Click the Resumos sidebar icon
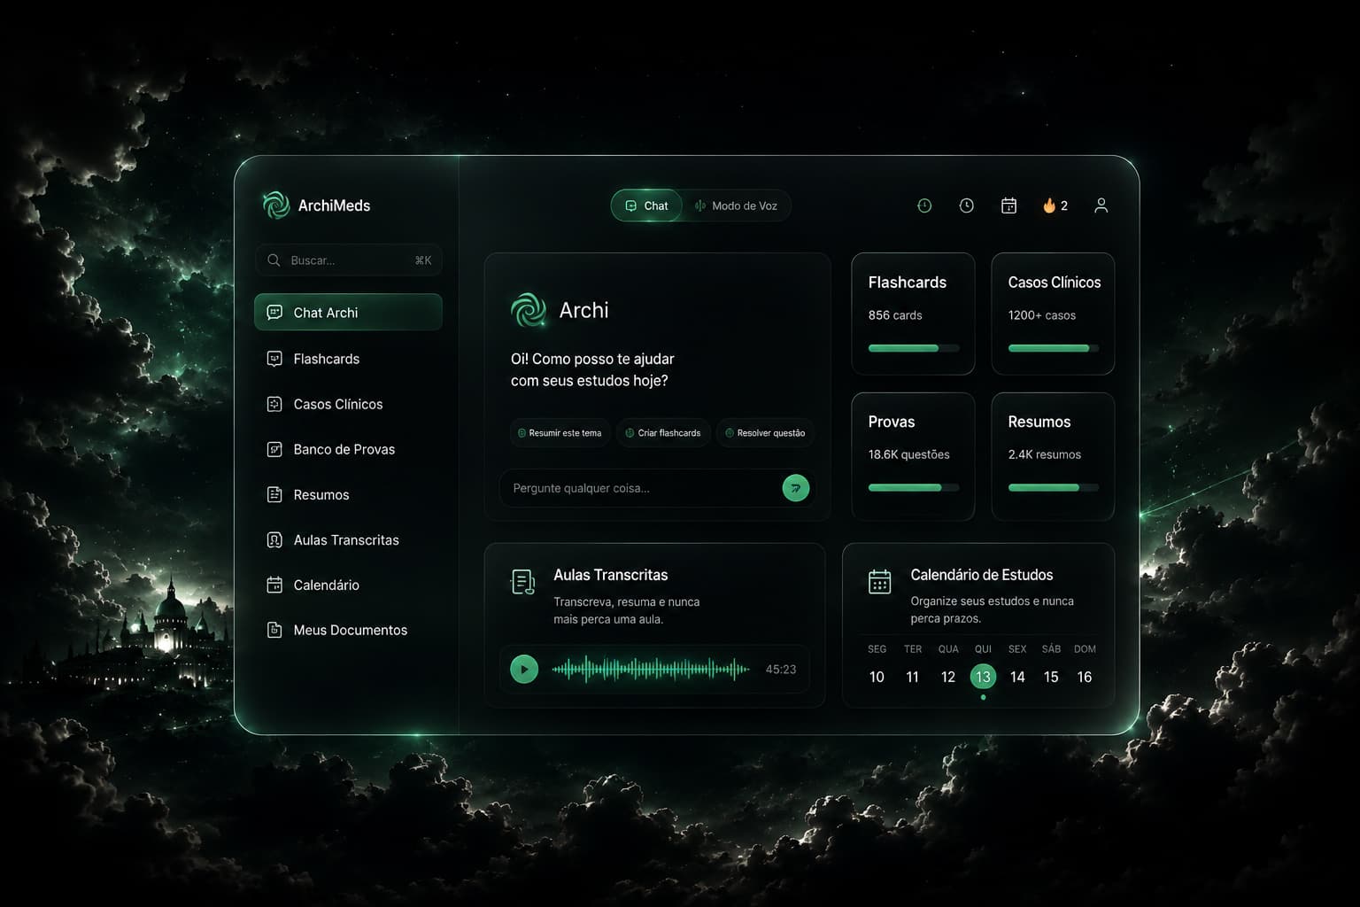The width and height of the screenshot is (1360, 907). pyautogui.click(x=274, y=494)
